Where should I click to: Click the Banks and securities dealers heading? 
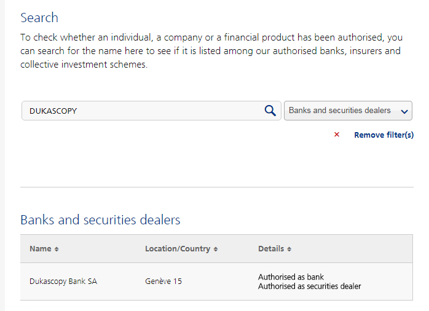(100, 219)
